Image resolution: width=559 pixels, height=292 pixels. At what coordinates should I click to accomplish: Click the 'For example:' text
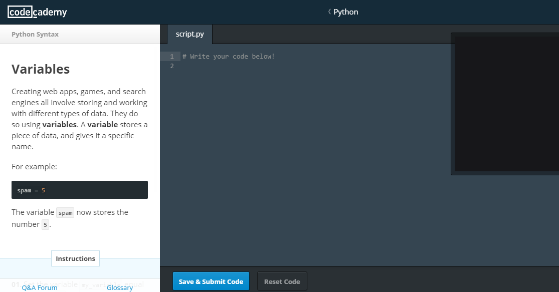(x=34, y=167)
